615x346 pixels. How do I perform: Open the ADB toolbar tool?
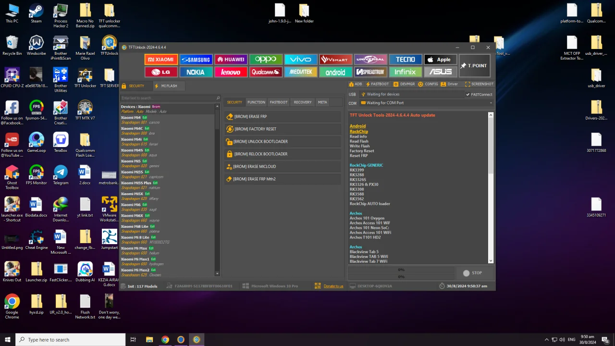[x=356, y=84]
